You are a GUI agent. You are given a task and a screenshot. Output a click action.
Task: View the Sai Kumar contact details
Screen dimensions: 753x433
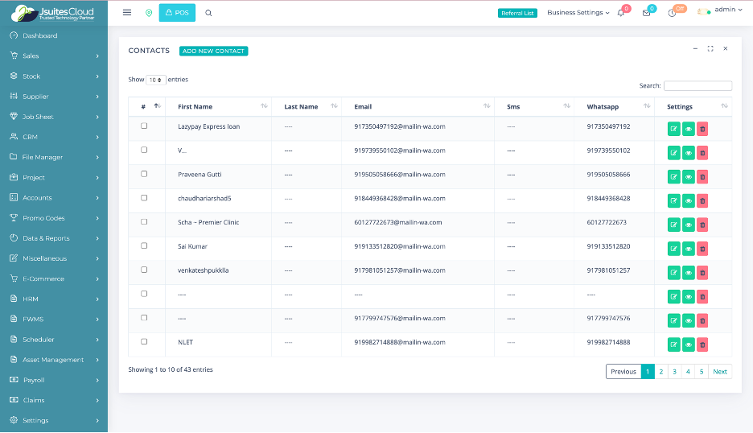688,249
